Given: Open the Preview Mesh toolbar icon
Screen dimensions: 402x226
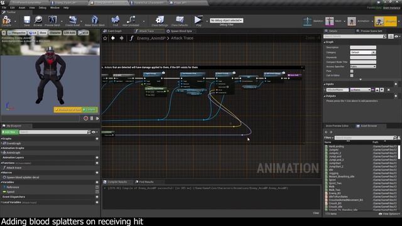Looking at the screenshot, I should tap(52, 20).
